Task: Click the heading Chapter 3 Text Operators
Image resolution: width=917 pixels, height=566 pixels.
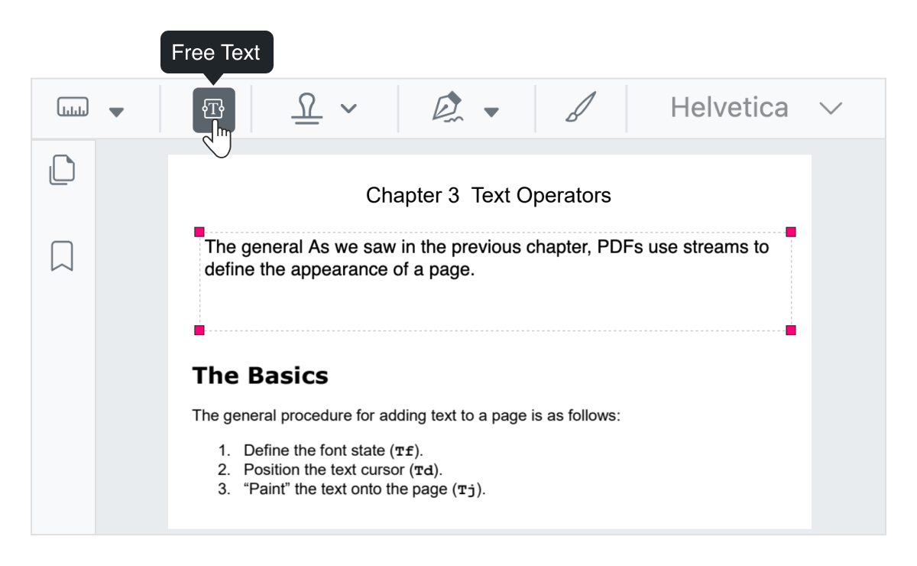Action: 489,195
